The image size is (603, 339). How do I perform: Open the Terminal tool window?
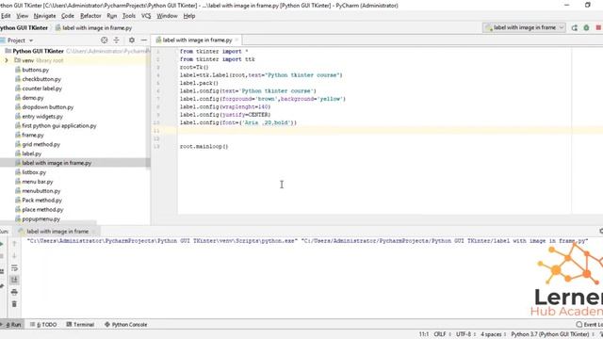pyautogui.click(x=80, y=324)
